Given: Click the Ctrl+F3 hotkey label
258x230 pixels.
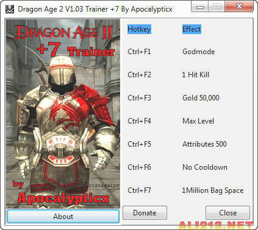Looking at the screenshot, I should (139, 98).
